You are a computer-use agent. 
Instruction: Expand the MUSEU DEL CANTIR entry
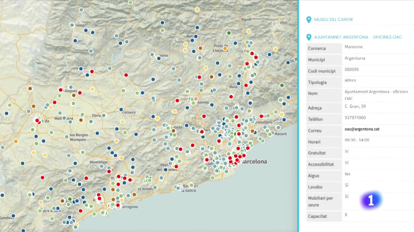tap(333, 19)
